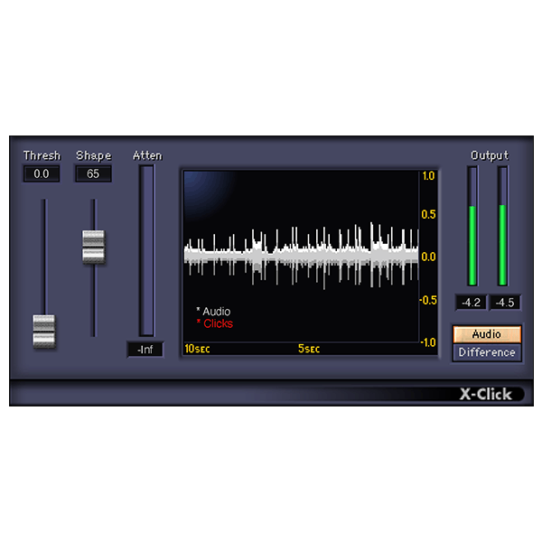The image size is (542, 542).
Task: Switch monitoring to Difference
Action: [486, 352]
